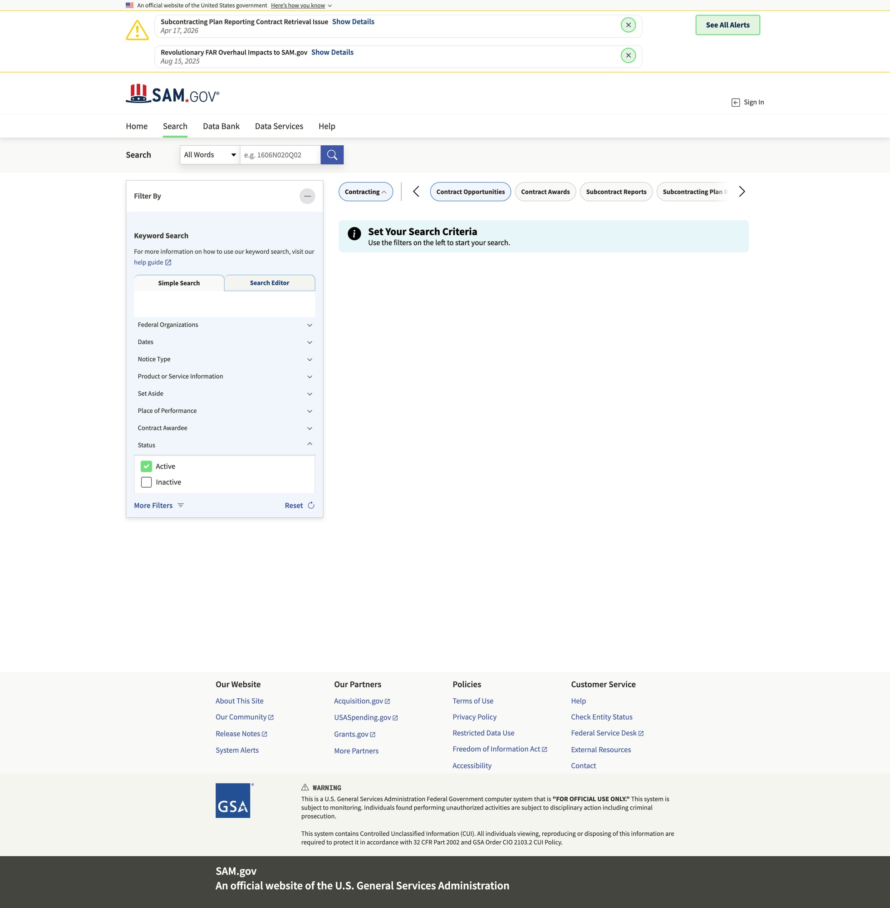The height and width of the screenshot is (908, 890).
Task: Click the SAM.gov logo
Action: pyautogui.click(x=172, y=94)
